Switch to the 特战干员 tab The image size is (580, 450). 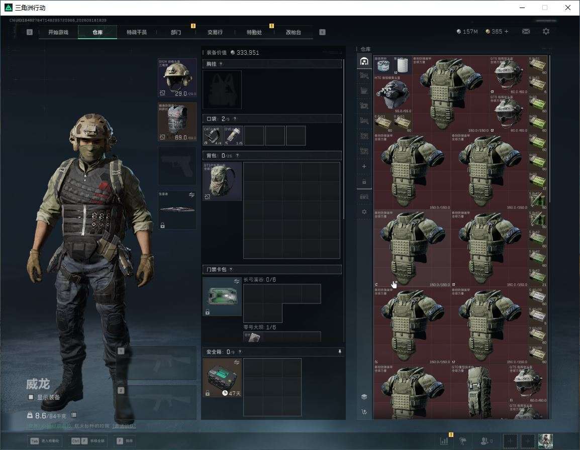(137, 32)
